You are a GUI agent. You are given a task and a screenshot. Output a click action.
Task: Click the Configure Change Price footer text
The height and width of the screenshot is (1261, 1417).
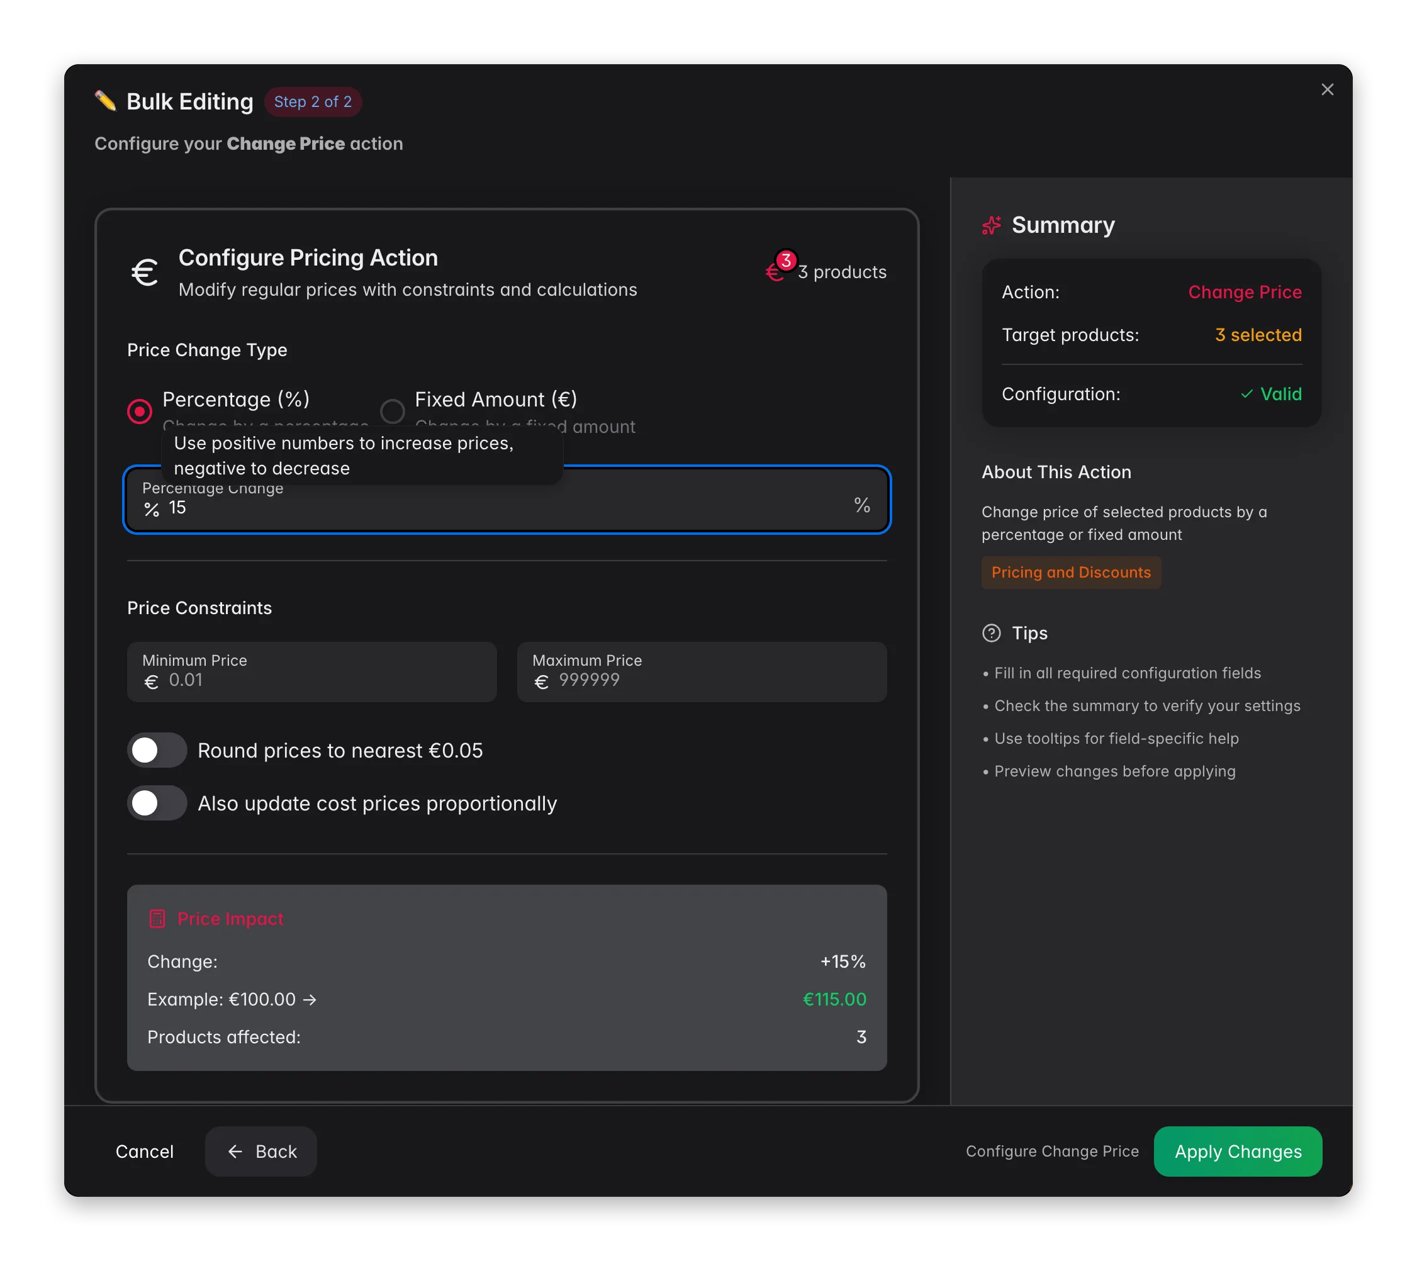[x=1052, y=1151]
